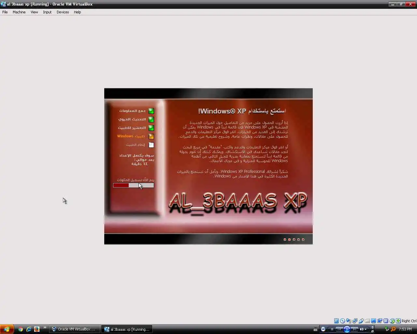Screen dimensions: 417x334
Task: Launch Google Chrome from quick launch
Action: click(21, 329)
